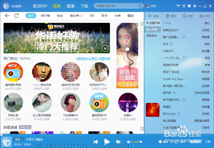Select the 首页 navigation tab
Image resolution: width=214 pixels, height=148 pixels.
(x=31, y=16)
